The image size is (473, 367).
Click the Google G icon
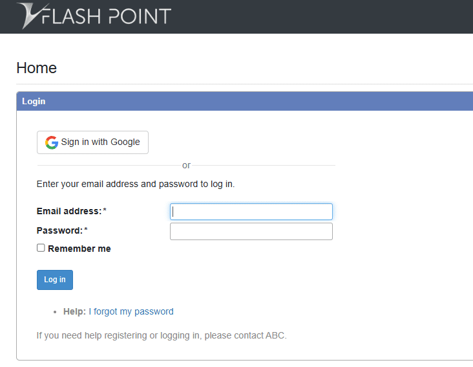[52, 142]
